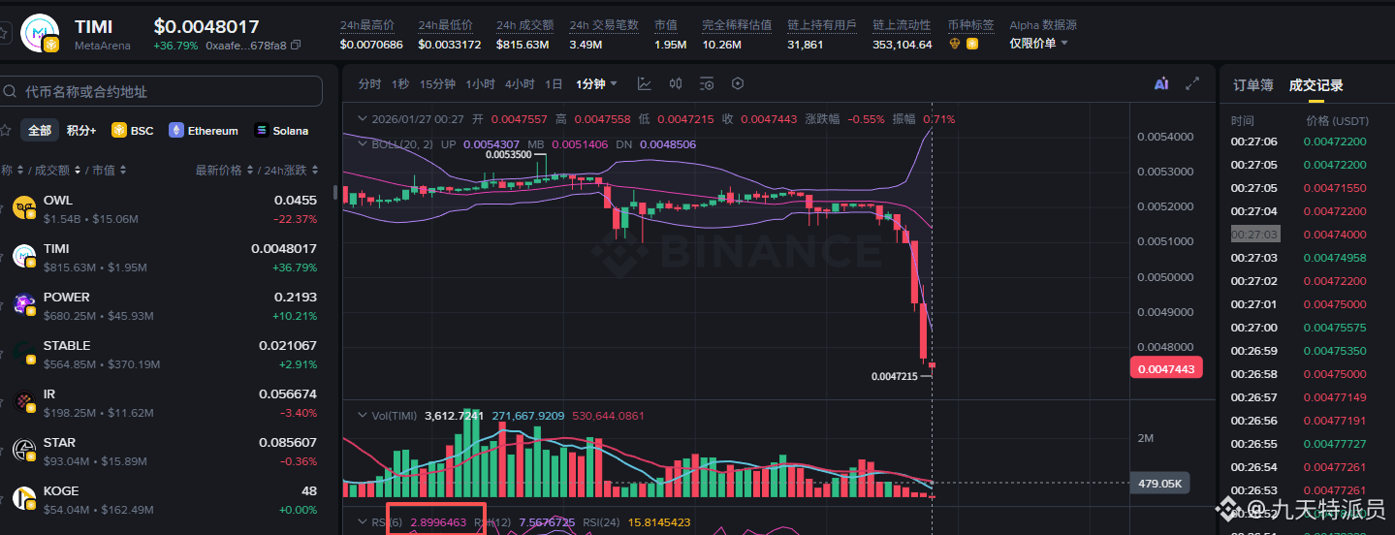Select the 15分钟 timeframe

(437, 84)
